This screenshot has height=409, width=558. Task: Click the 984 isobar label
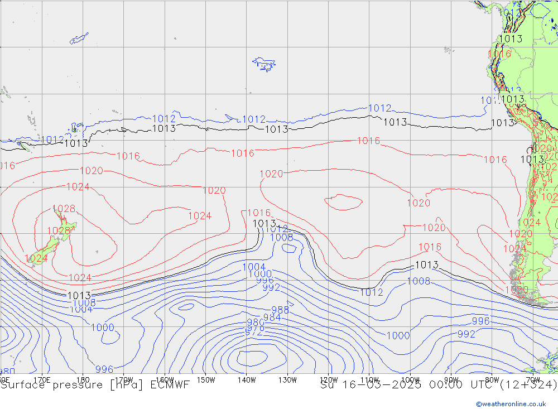click(272, 317)
